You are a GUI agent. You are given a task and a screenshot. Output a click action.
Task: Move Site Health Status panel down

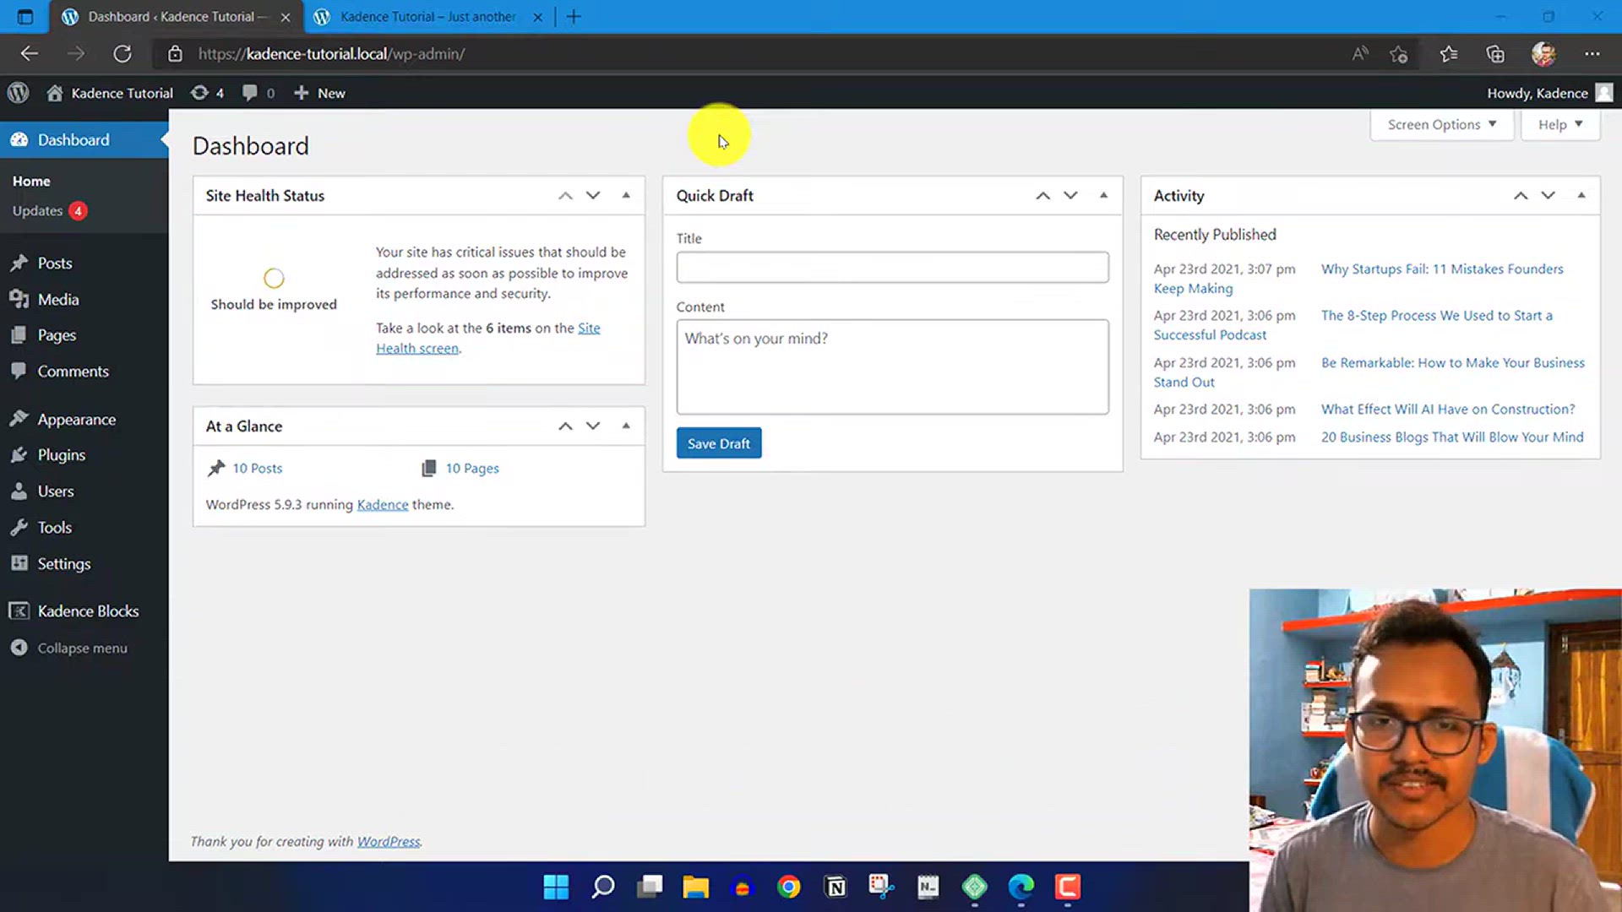coord(593,196)
